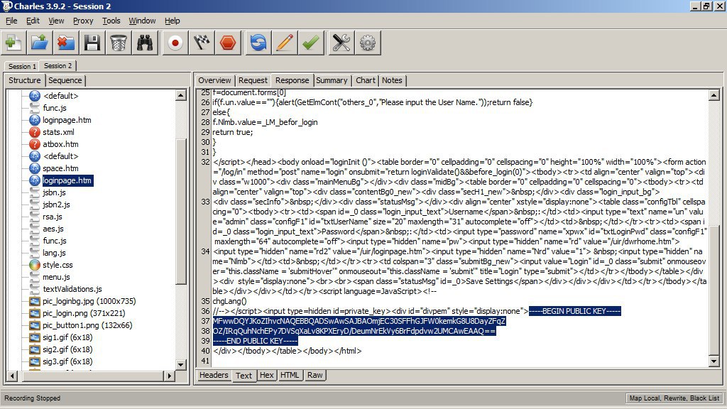Open the File menu

pyautogui.click(x=11, y=21)
